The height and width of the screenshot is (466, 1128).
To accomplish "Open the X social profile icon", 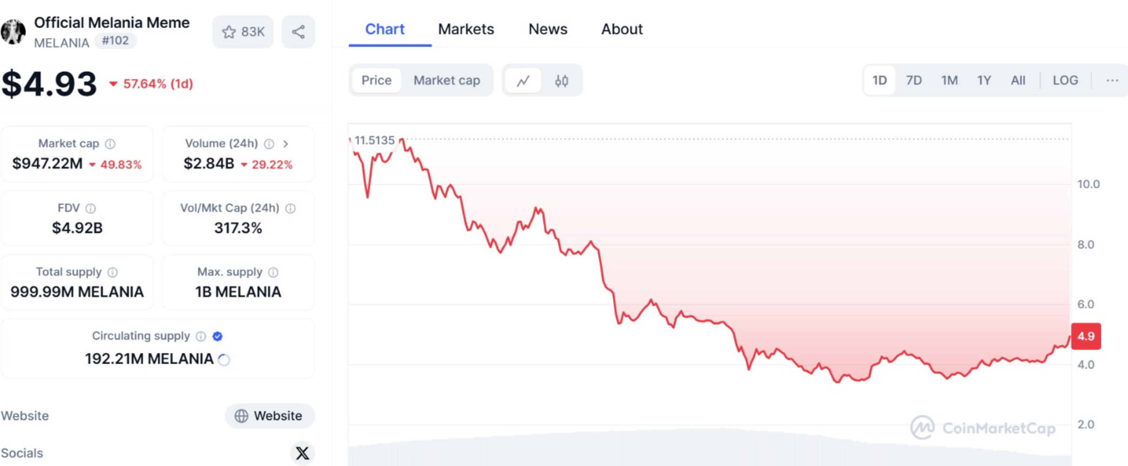I will [302, 453].
